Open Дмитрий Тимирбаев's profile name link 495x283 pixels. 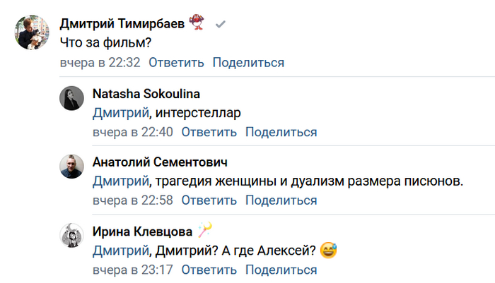122,24
